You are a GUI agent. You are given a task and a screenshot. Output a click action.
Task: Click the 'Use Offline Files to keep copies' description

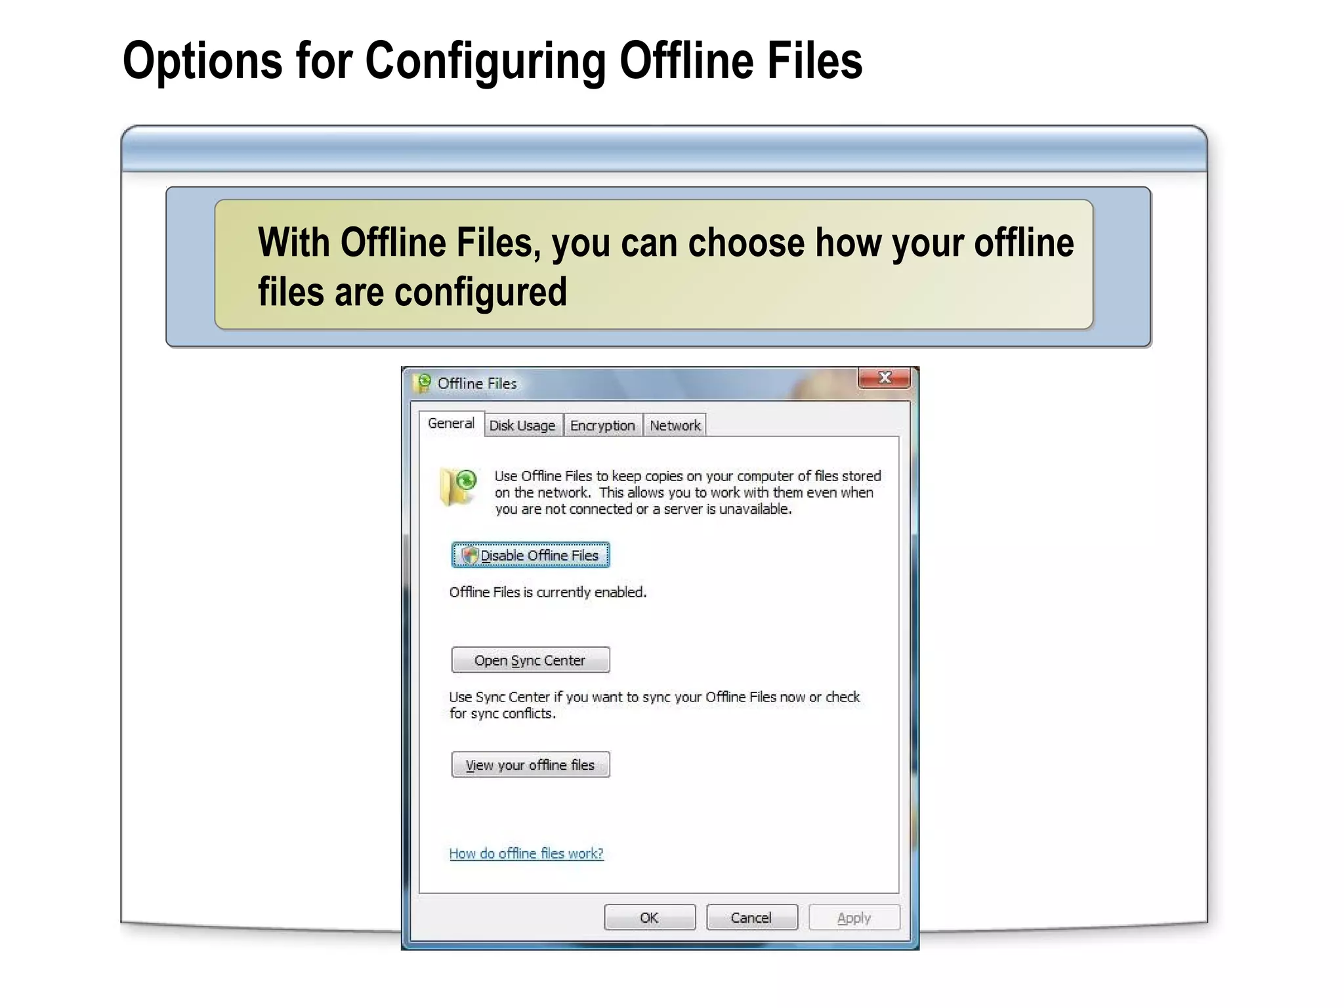tap(688, 492)
